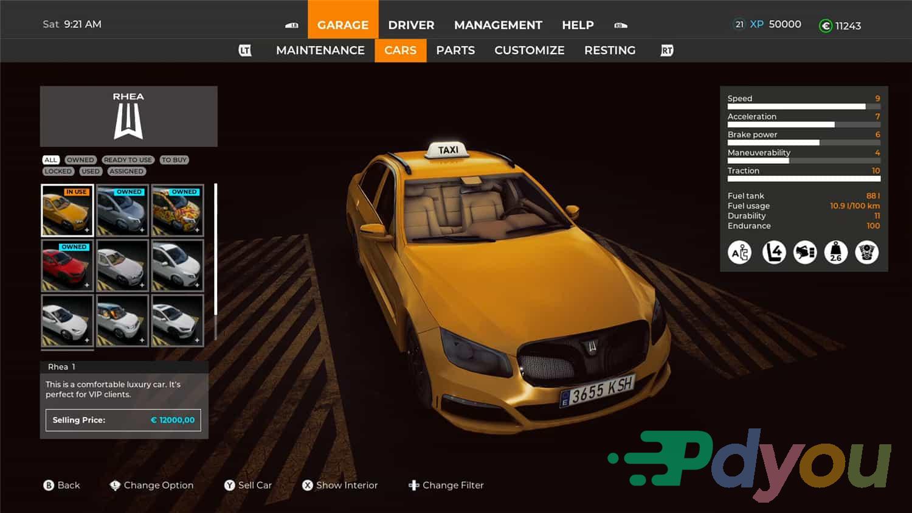Select the owned flame-pattern car thumbnail
This screenshot has height=513, width=912.
(178, 211)
